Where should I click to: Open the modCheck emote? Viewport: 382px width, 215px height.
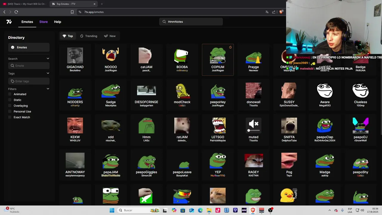click(182, 95)
